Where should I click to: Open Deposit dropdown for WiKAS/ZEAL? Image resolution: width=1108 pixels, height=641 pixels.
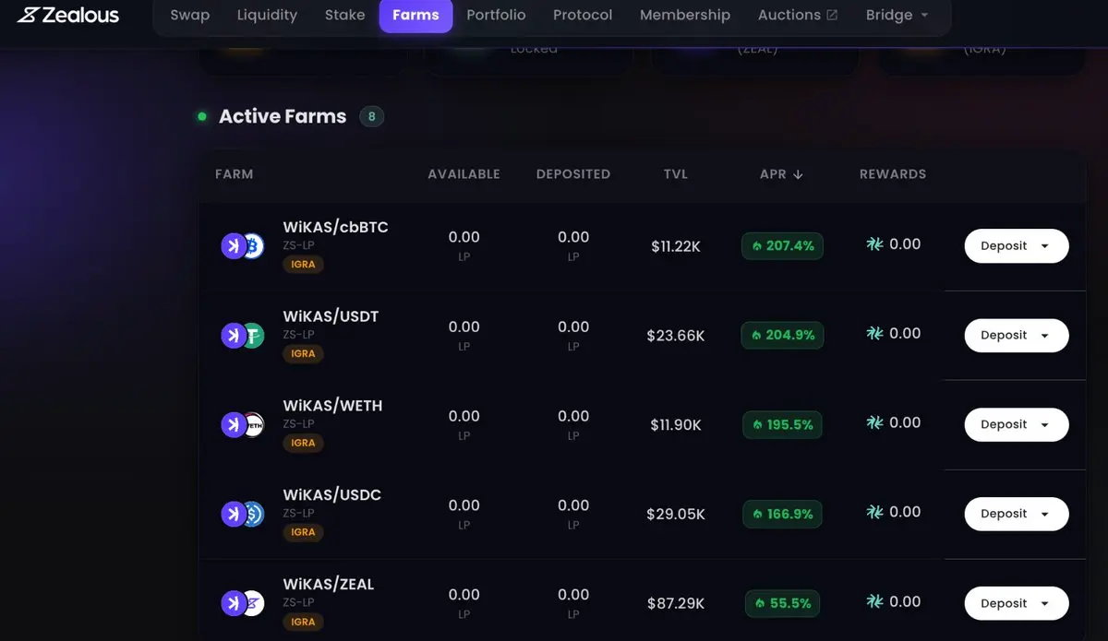coord(1017,604)
